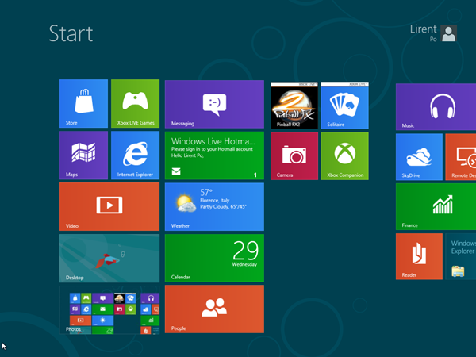Launch Xbox Companion tile
The width and height of the screenshot is (476, 357).
(344, 156)
